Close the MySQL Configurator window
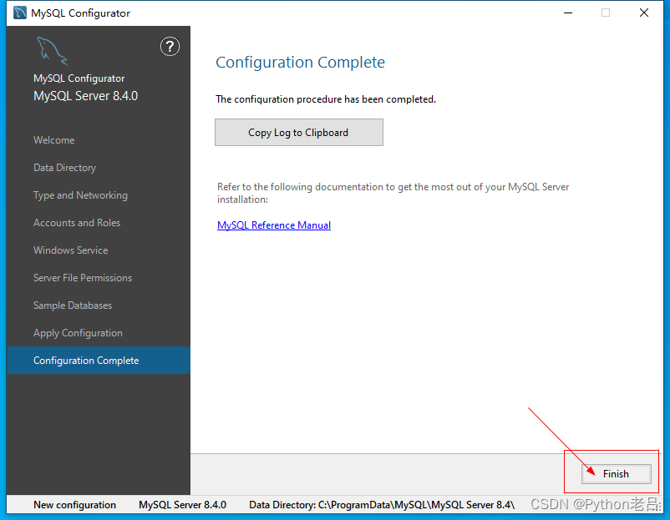 pyautogui.click(x=644, y=13)
